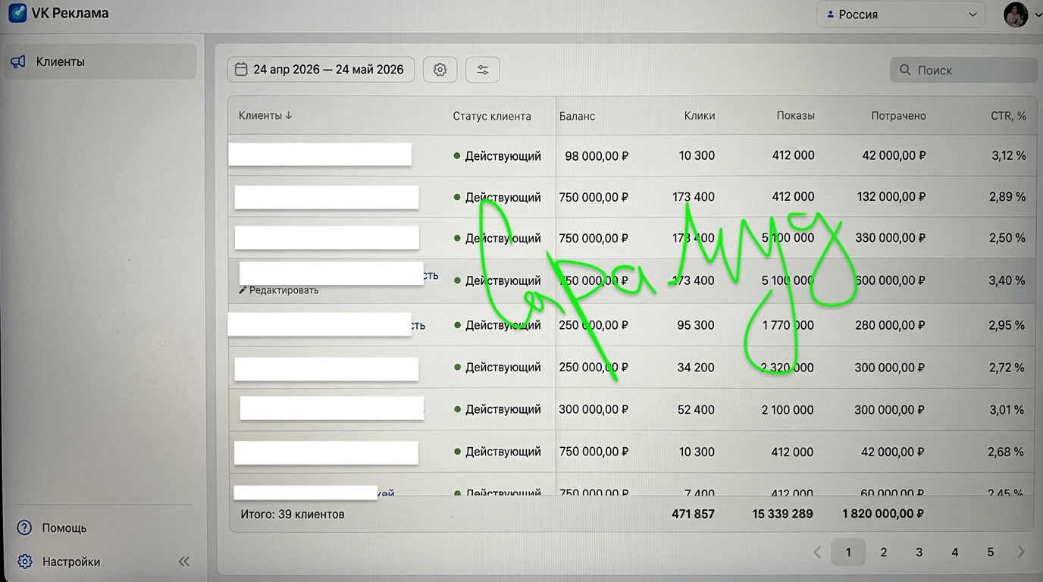Click the previous page arrow
Image resolution: width=1043 pixels, height=582 pixels.
tap(817, 552)
